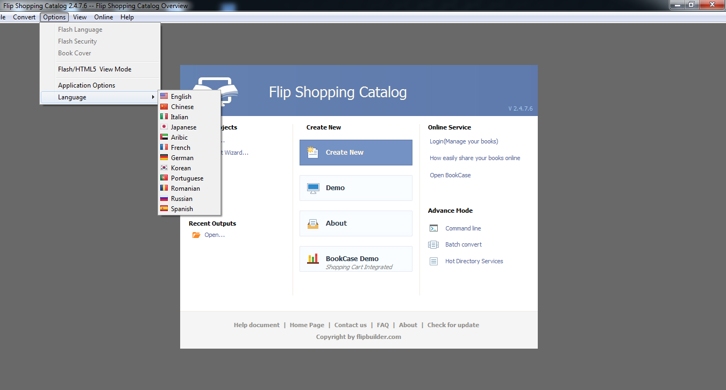Screen dimensions: 726x390
Task: Click the Hot Directory Services icon
Action: click(x=433, y=261)
